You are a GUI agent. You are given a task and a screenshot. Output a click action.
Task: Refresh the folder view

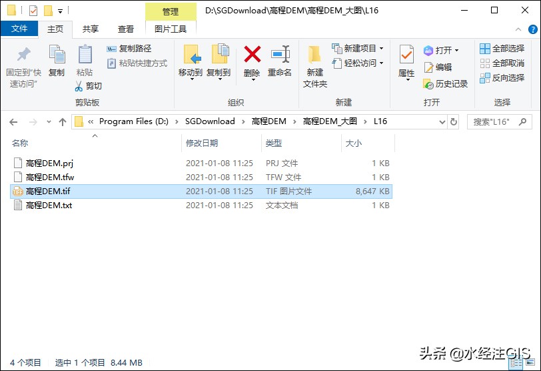point(454,122)
